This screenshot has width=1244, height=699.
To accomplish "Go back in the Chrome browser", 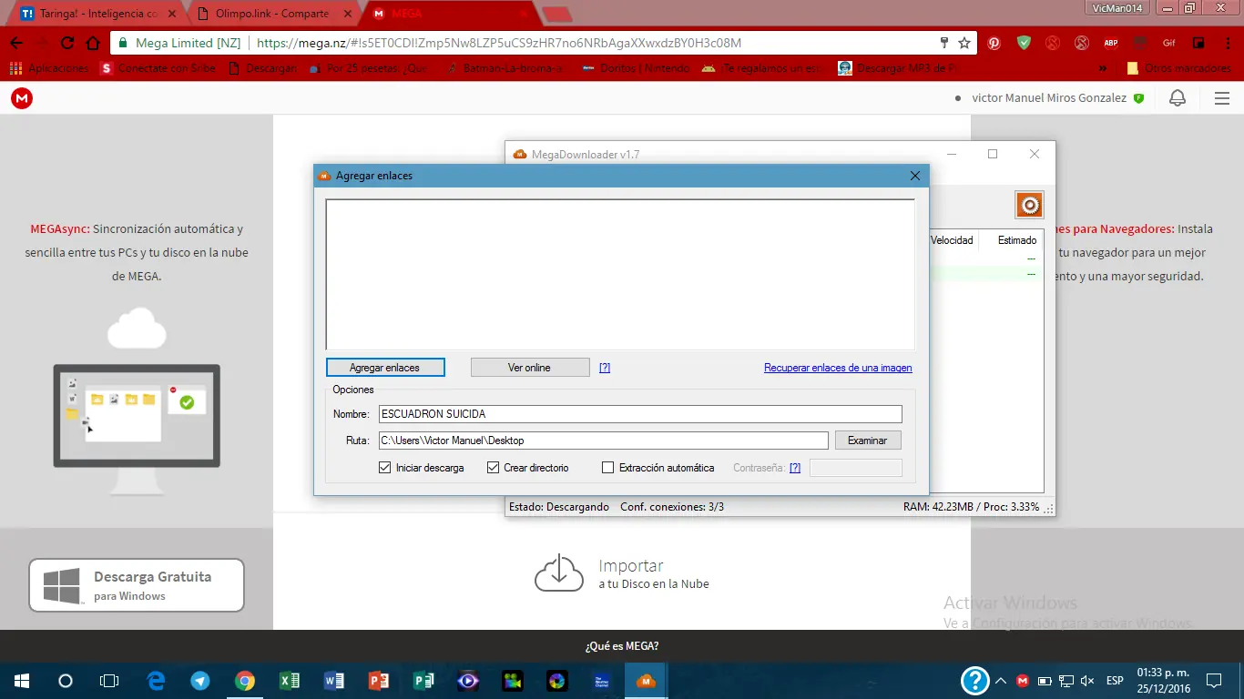I will coord(16,43).
